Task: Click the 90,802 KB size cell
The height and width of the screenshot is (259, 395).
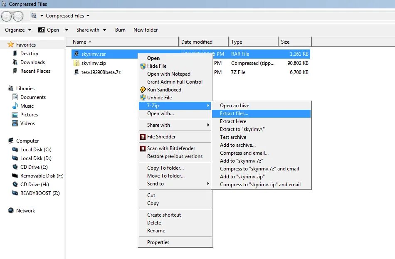Action: tap(298, 63)
